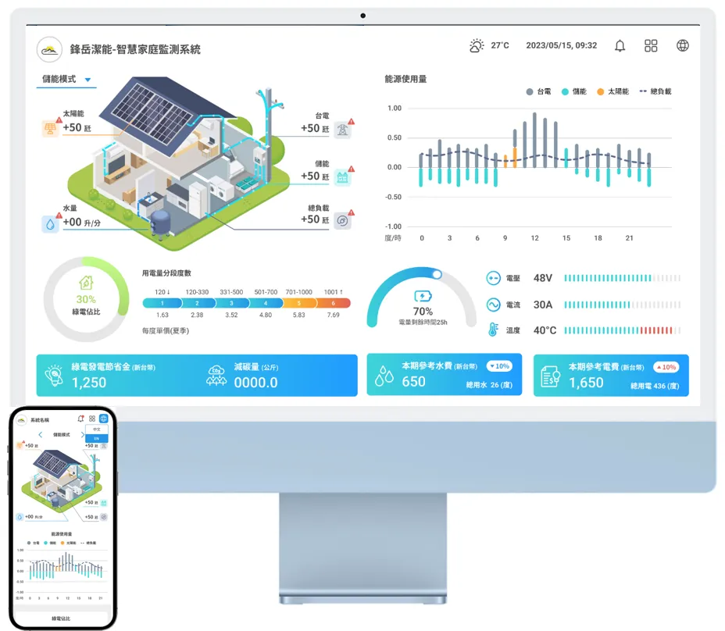Click the phone's logo next to 系統名稱
The width and height of the screenshot is (725, 631).
point(21,419)
